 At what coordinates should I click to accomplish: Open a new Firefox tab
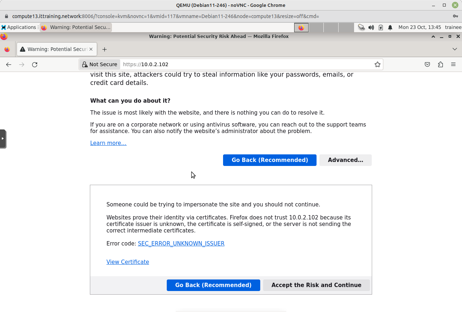point(104,49)
